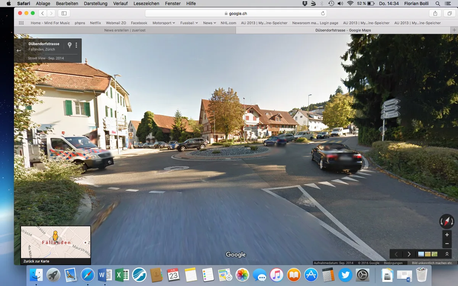458x286 pixels.
Task: Open the Hilfe menu
Action: [x=191, y=3]
